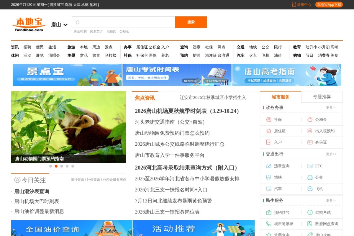Click the 本地宝 Bendibao logo

[29, 24]
